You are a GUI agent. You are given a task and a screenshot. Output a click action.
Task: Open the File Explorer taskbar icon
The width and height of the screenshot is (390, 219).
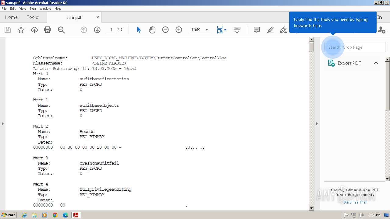[34, 215]
